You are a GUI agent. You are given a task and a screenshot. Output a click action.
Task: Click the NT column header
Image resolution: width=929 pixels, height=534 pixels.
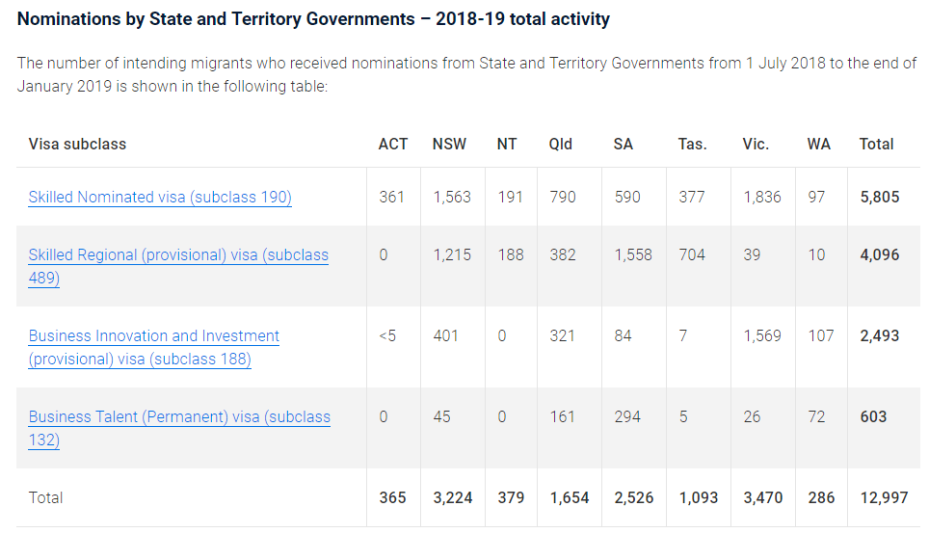point(507,145)
